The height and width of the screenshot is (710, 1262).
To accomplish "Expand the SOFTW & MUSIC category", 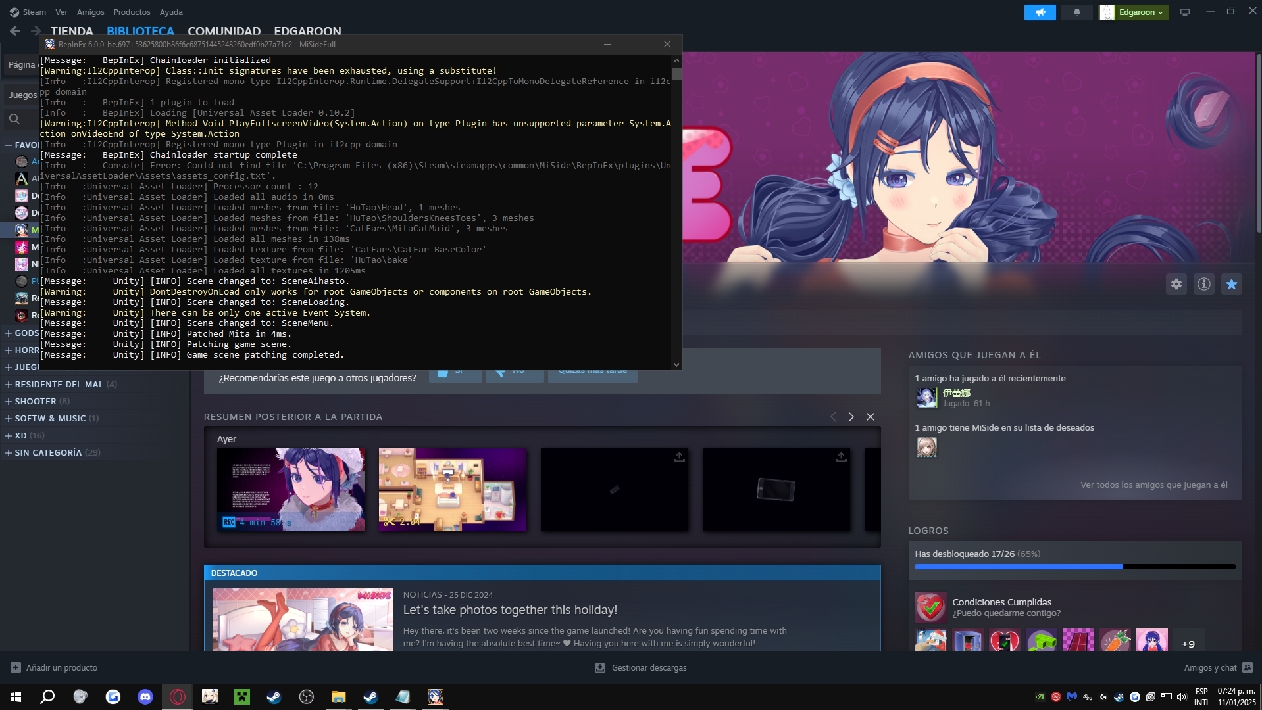I will coord(9,418).
